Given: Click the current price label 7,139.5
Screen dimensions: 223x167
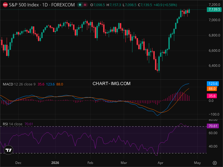Looking at the screenshot, I should coord(214,9).
